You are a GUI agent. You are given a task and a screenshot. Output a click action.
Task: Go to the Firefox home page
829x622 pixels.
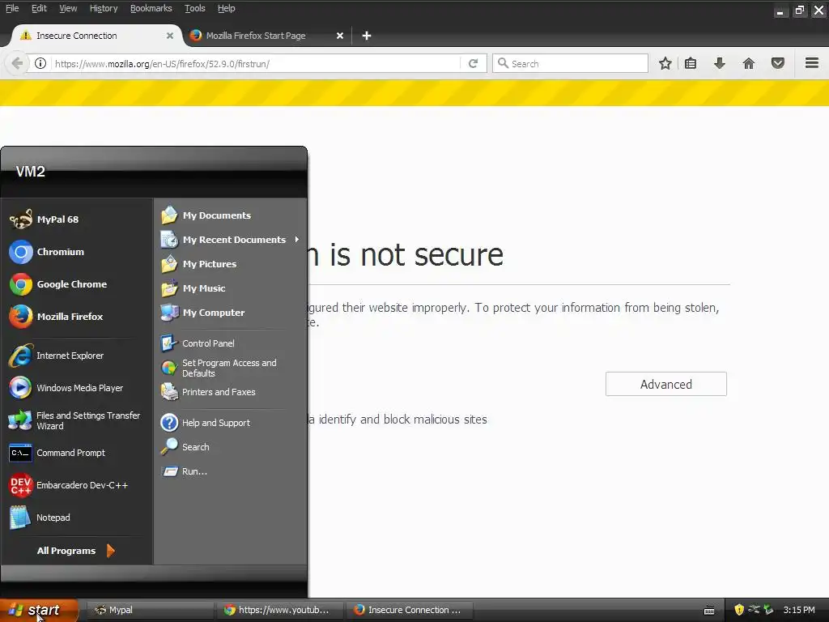click(749, 63)
